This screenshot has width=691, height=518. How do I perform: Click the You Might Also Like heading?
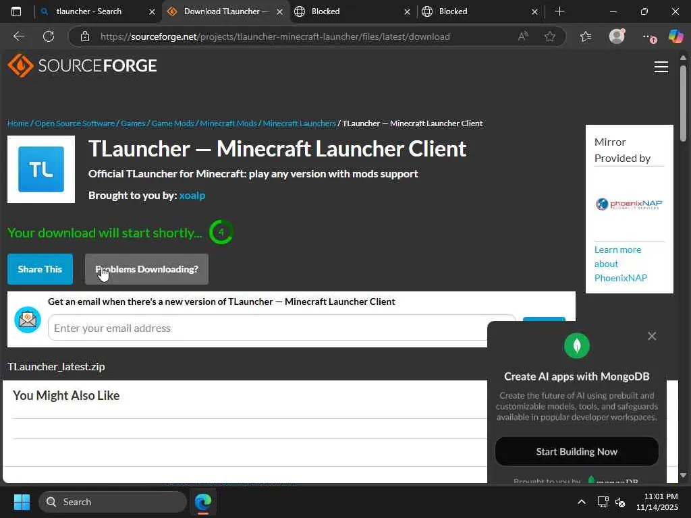66,395
